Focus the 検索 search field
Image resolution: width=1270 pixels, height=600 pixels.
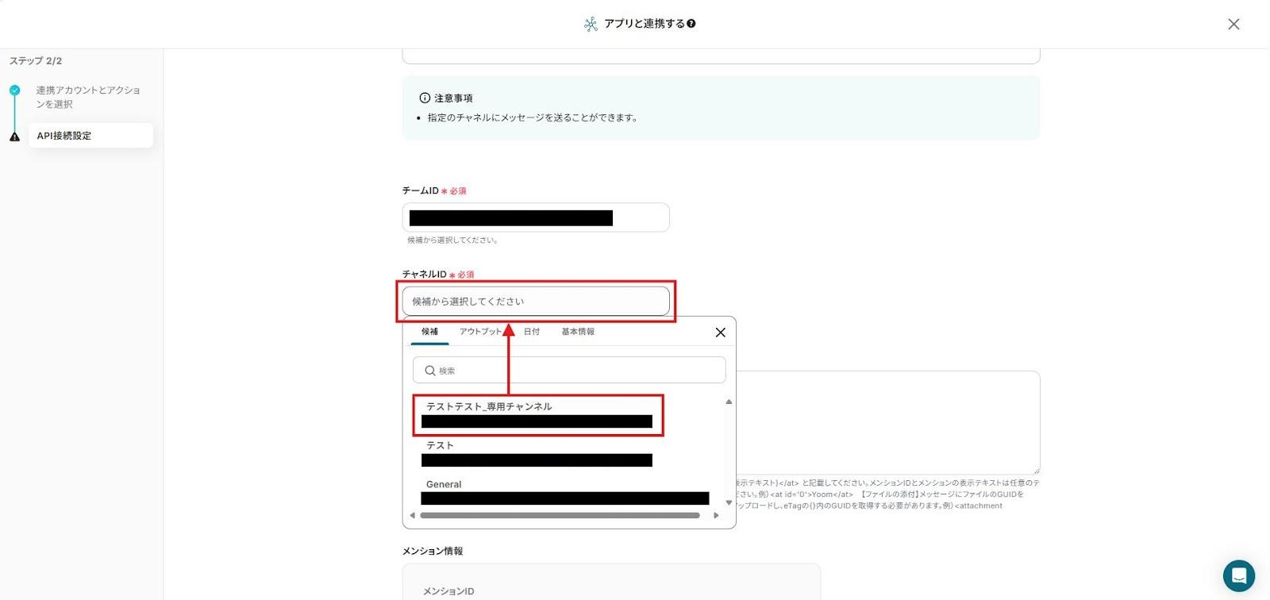tap(569, 371)
